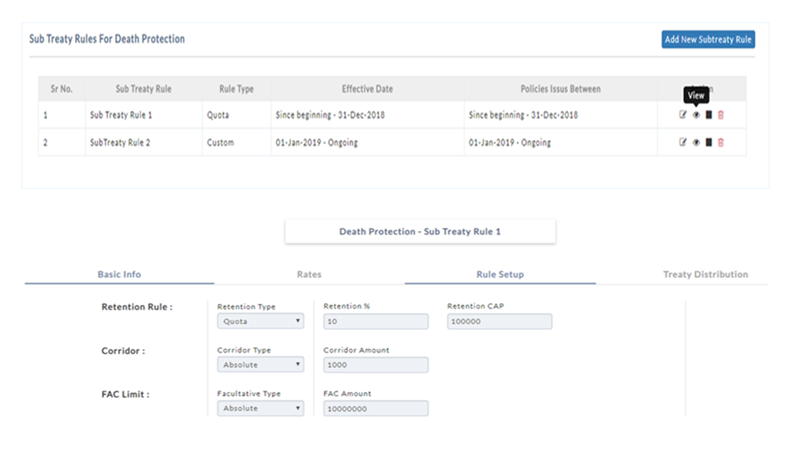
Task: Open the Rates tab
Action: pyautogui.click(x=309, y=275)
